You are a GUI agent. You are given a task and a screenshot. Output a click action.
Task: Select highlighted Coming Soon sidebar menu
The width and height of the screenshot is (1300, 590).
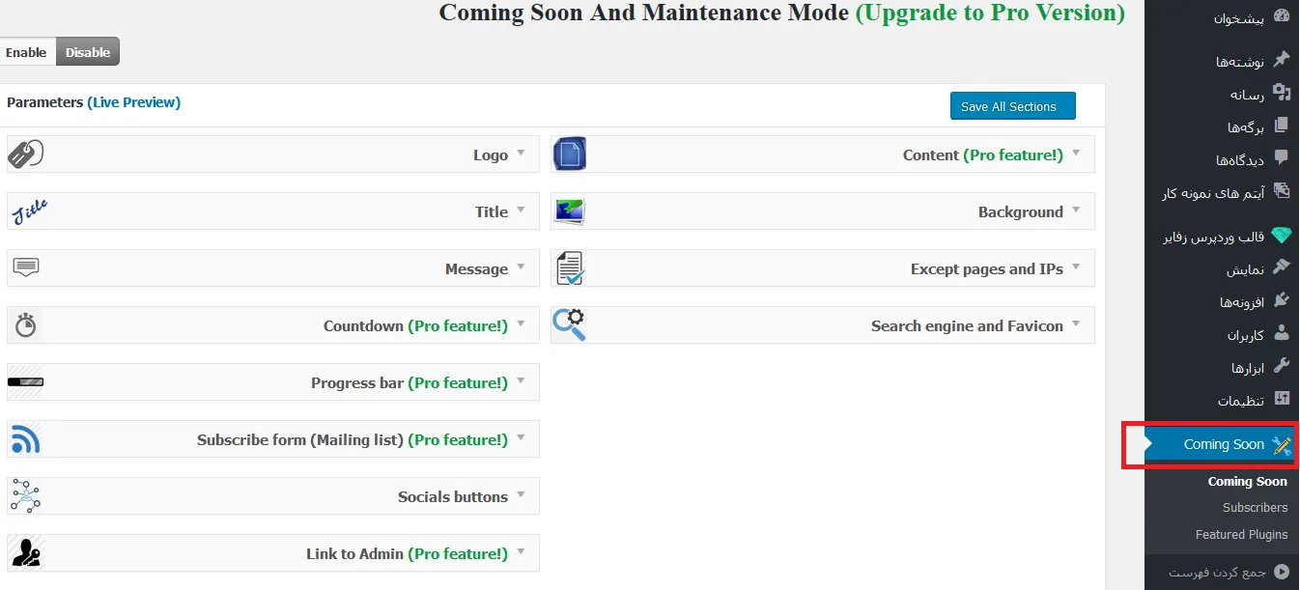coord(1222,444)
